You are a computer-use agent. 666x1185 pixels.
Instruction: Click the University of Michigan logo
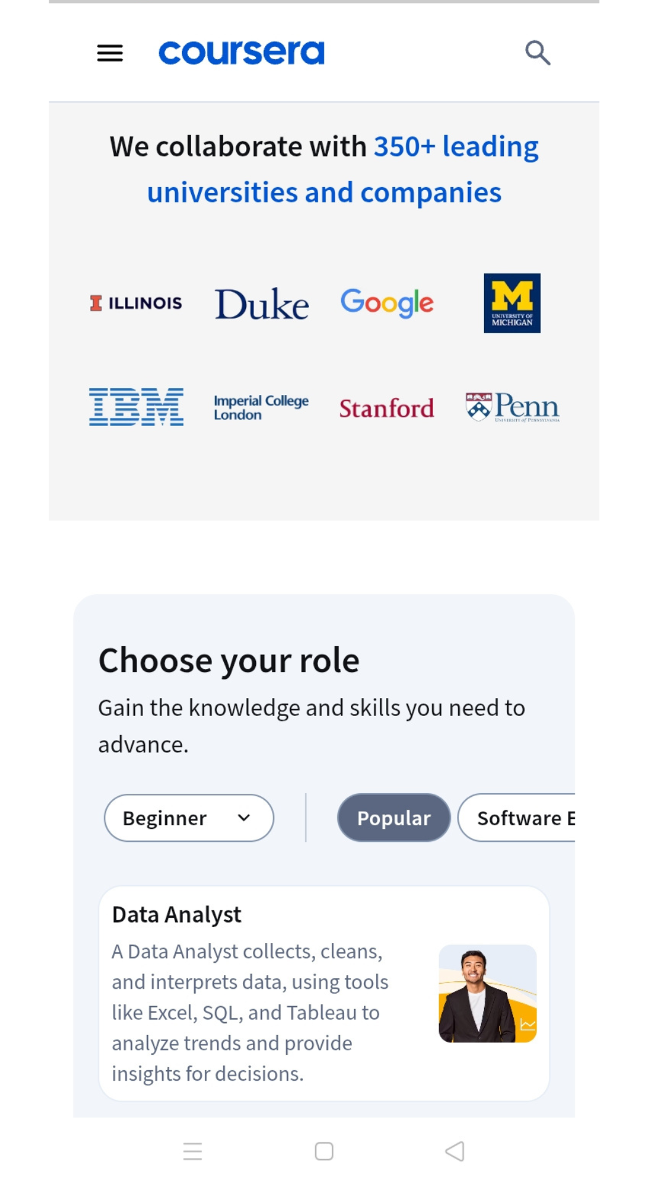(512, 304)
